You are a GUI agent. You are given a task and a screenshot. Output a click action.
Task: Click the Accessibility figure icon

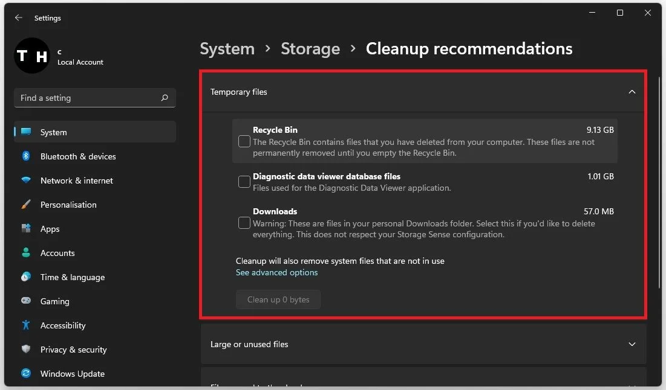[x=26, y=325]
